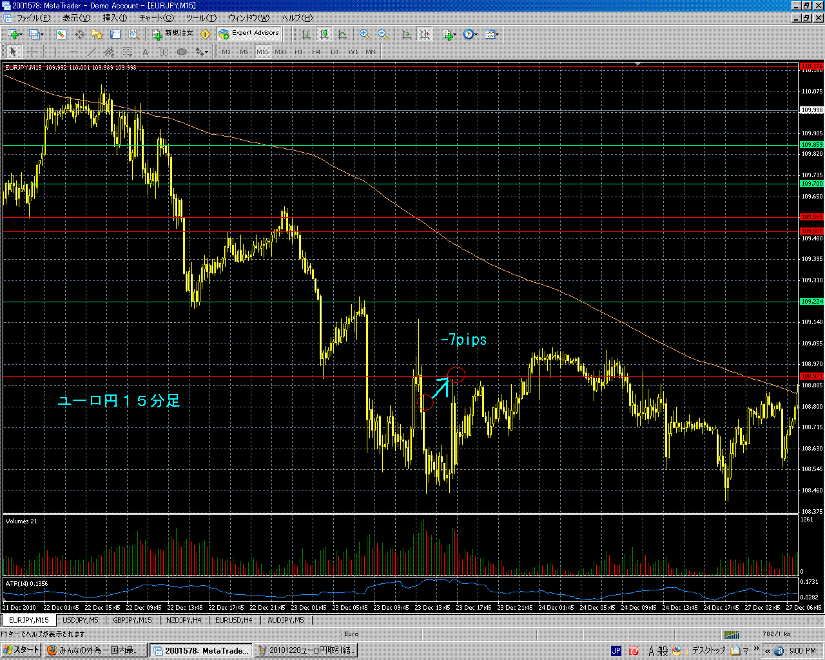Open the indicators list dropdown
The image size is (825, 660).
[x=449, y=34]
